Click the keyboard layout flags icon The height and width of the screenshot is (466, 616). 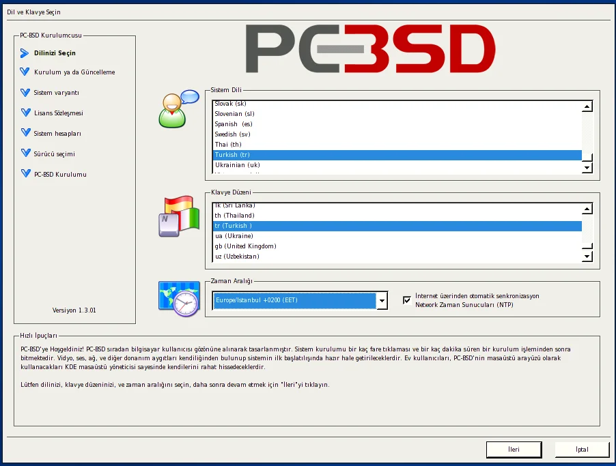(x=179, y=216)
